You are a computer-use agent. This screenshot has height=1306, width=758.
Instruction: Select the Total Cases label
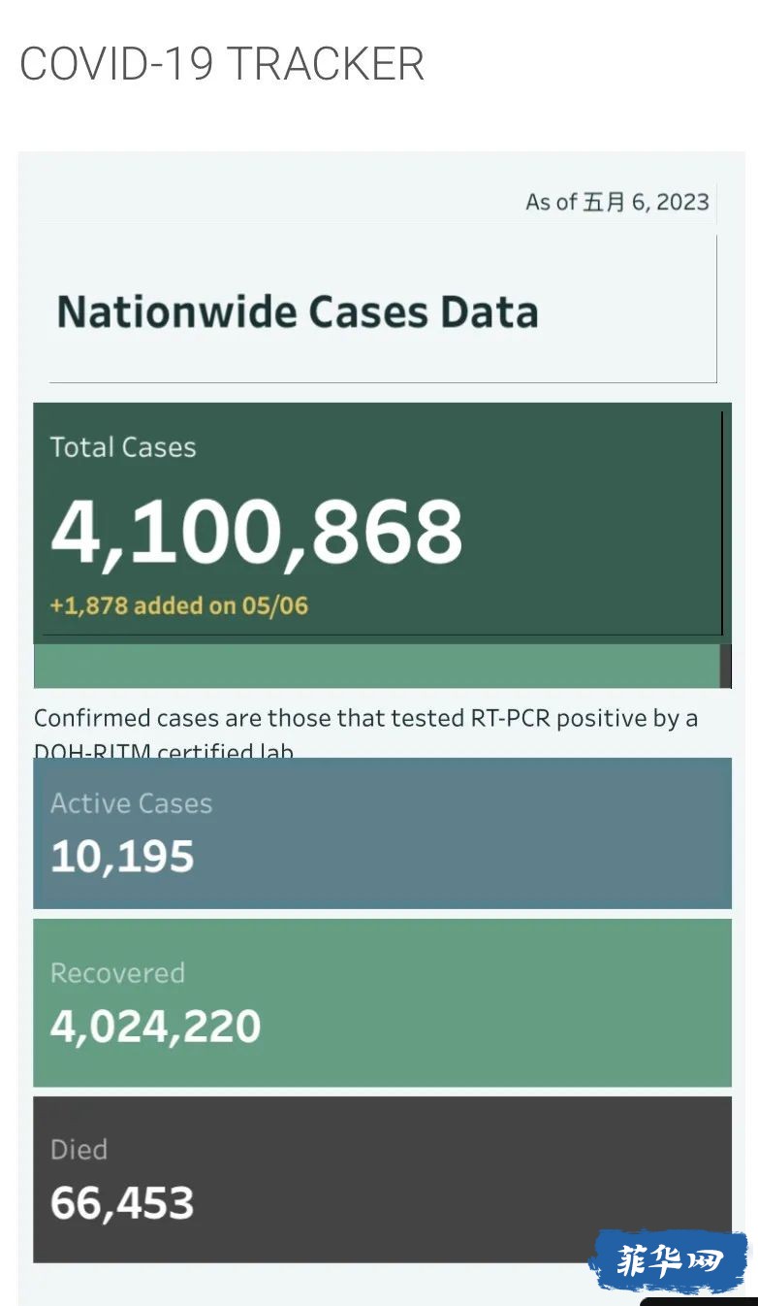click(x=123, y=447)
